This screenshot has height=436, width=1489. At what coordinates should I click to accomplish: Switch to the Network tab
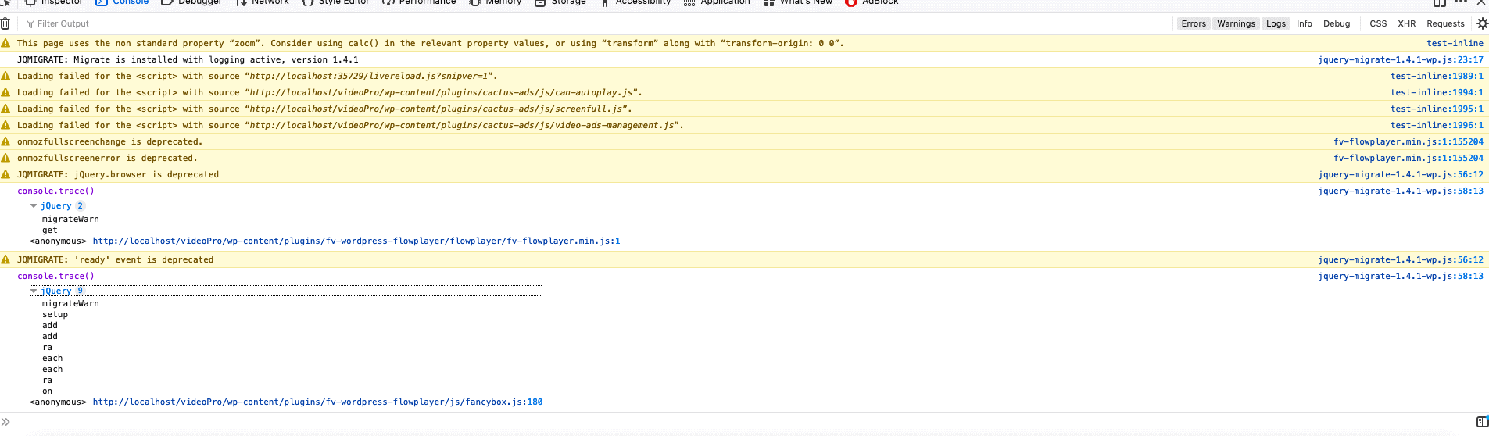click(263, 2)
